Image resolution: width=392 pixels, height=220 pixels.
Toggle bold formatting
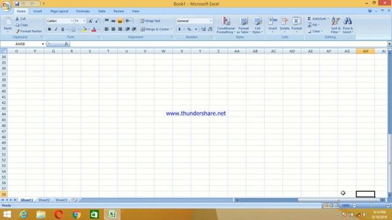point(50,29)
